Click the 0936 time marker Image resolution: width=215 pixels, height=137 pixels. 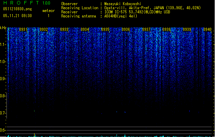tap(126, 29)
